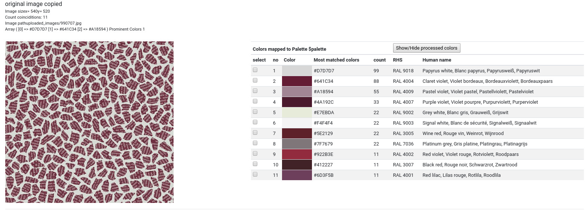The width and height of the screenshot is (585, 213).
Task: Toggle the checkbox for Grey white row
Action: [x=255, y=112]
